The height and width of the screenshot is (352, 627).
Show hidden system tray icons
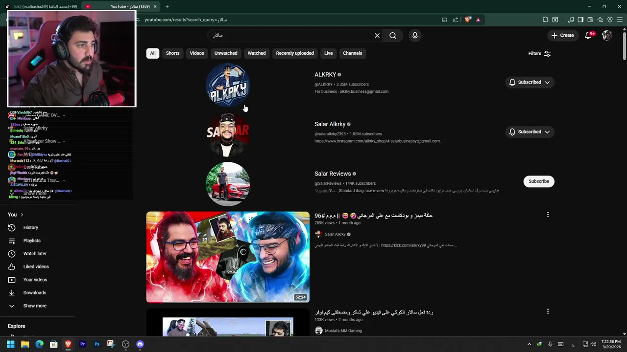pos(529,344)
